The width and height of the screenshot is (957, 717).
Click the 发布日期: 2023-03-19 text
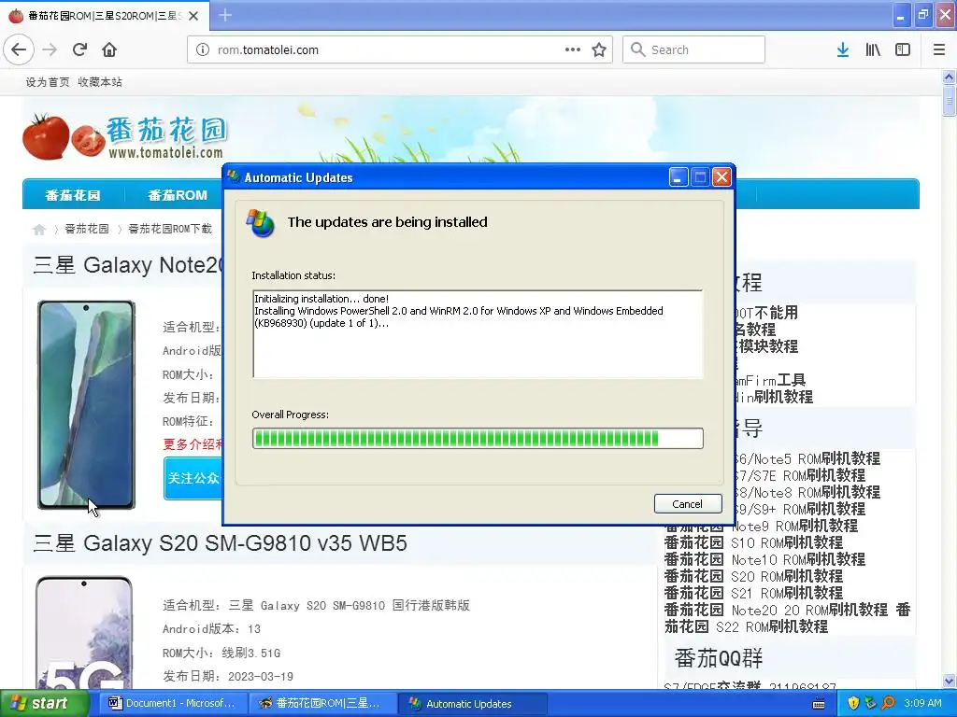pos(228,677)
